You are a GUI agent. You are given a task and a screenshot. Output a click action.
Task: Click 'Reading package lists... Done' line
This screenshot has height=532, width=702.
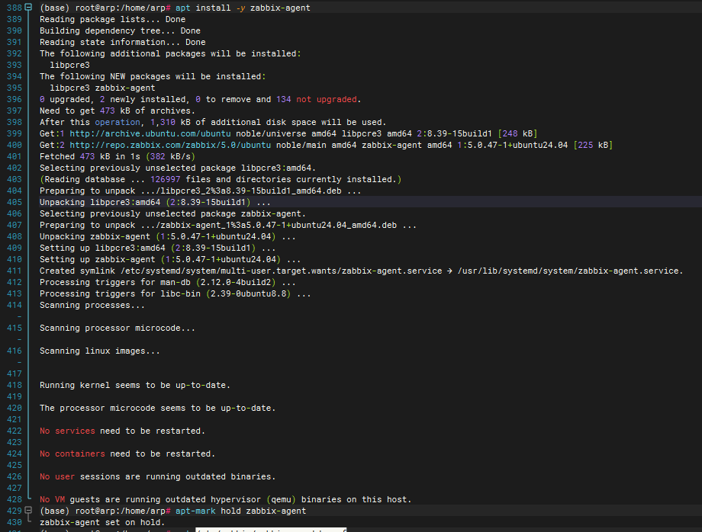tap(112, 19)
